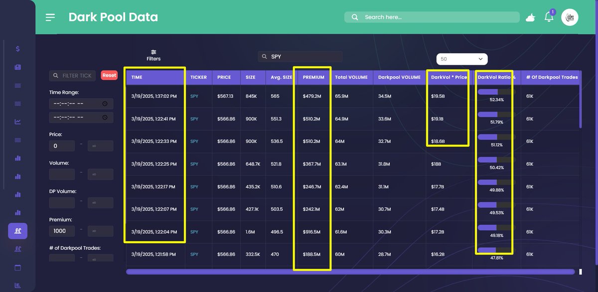Click the 49.18% DarkVol ratio bar

(496, 228)
